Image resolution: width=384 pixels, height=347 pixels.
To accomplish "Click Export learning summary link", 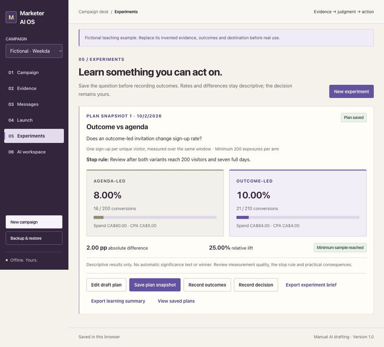I will (x=118, y=301).
